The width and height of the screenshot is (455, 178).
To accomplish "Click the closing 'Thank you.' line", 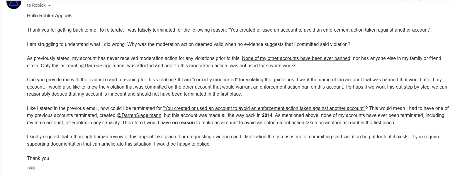I will pos(39,158).
